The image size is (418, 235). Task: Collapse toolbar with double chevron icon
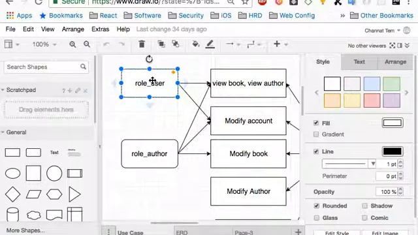[407, 46]
